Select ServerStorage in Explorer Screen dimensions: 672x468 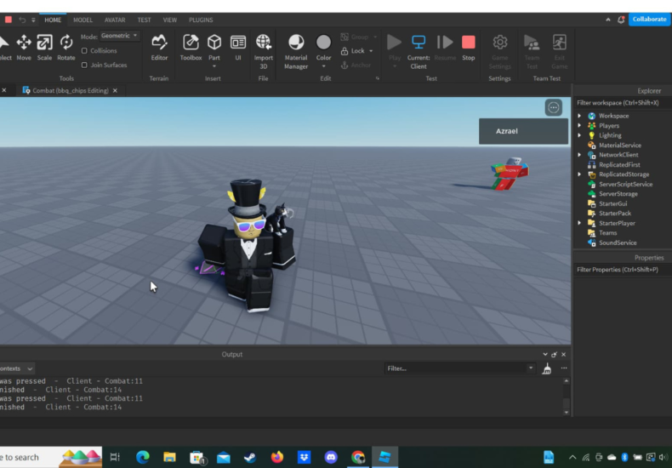[618, 194]
